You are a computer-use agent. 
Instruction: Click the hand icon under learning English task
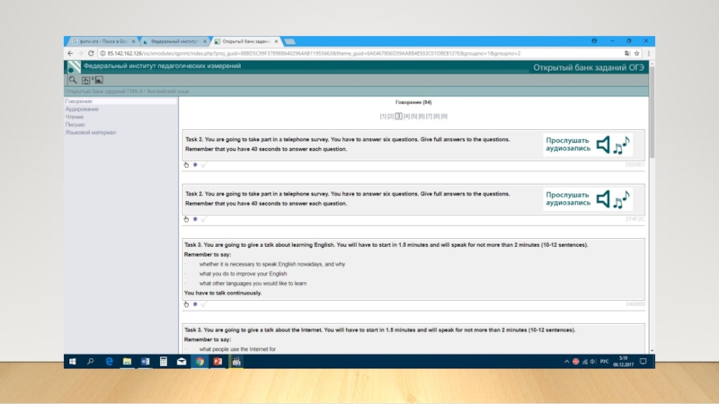[x=186, y=304]
